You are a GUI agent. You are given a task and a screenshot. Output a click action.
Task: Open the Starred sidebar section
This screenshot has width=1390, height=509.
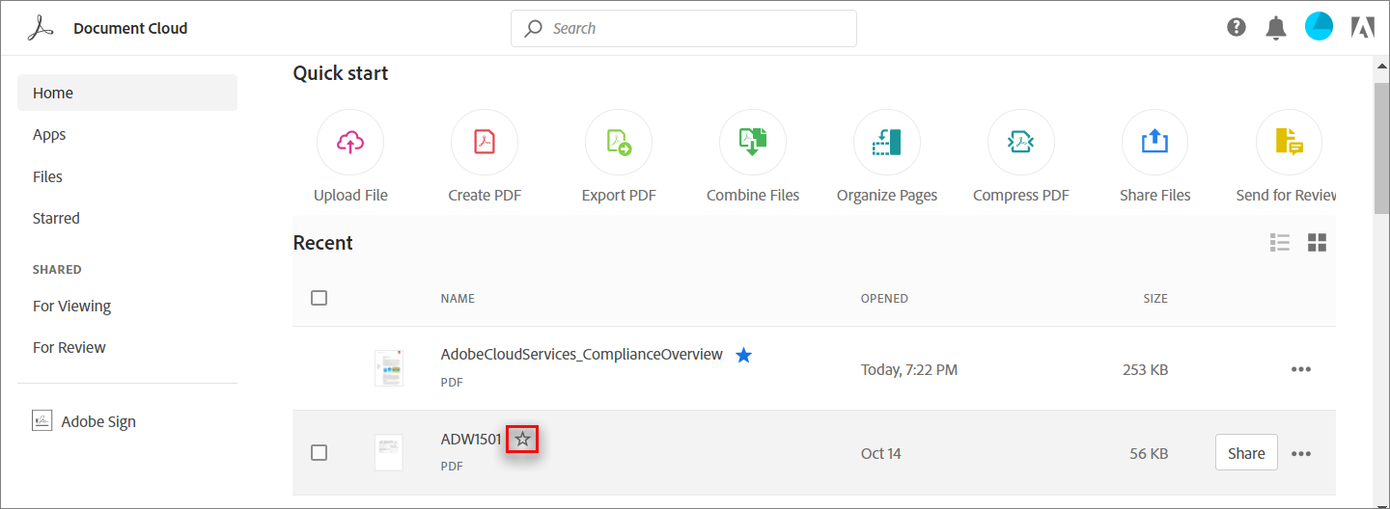(x=56, y=218)
